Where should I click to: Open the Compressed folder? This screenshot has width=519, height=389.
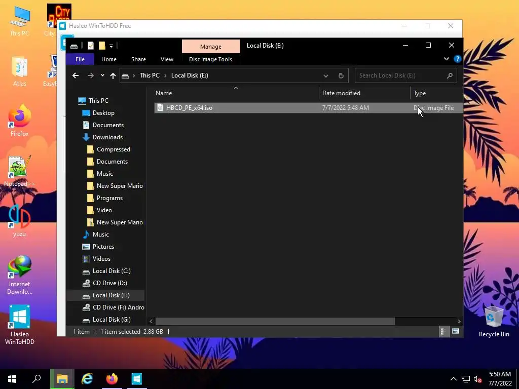pos(113,149)
